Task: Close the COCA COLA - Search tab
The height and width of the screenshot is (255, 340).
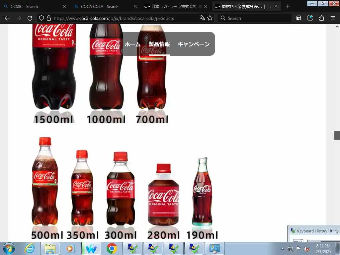Action: [x=135, y=7]
